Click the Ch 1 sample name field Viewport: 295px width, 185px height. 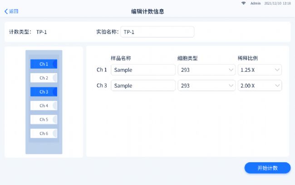click(x=143, y=70)
